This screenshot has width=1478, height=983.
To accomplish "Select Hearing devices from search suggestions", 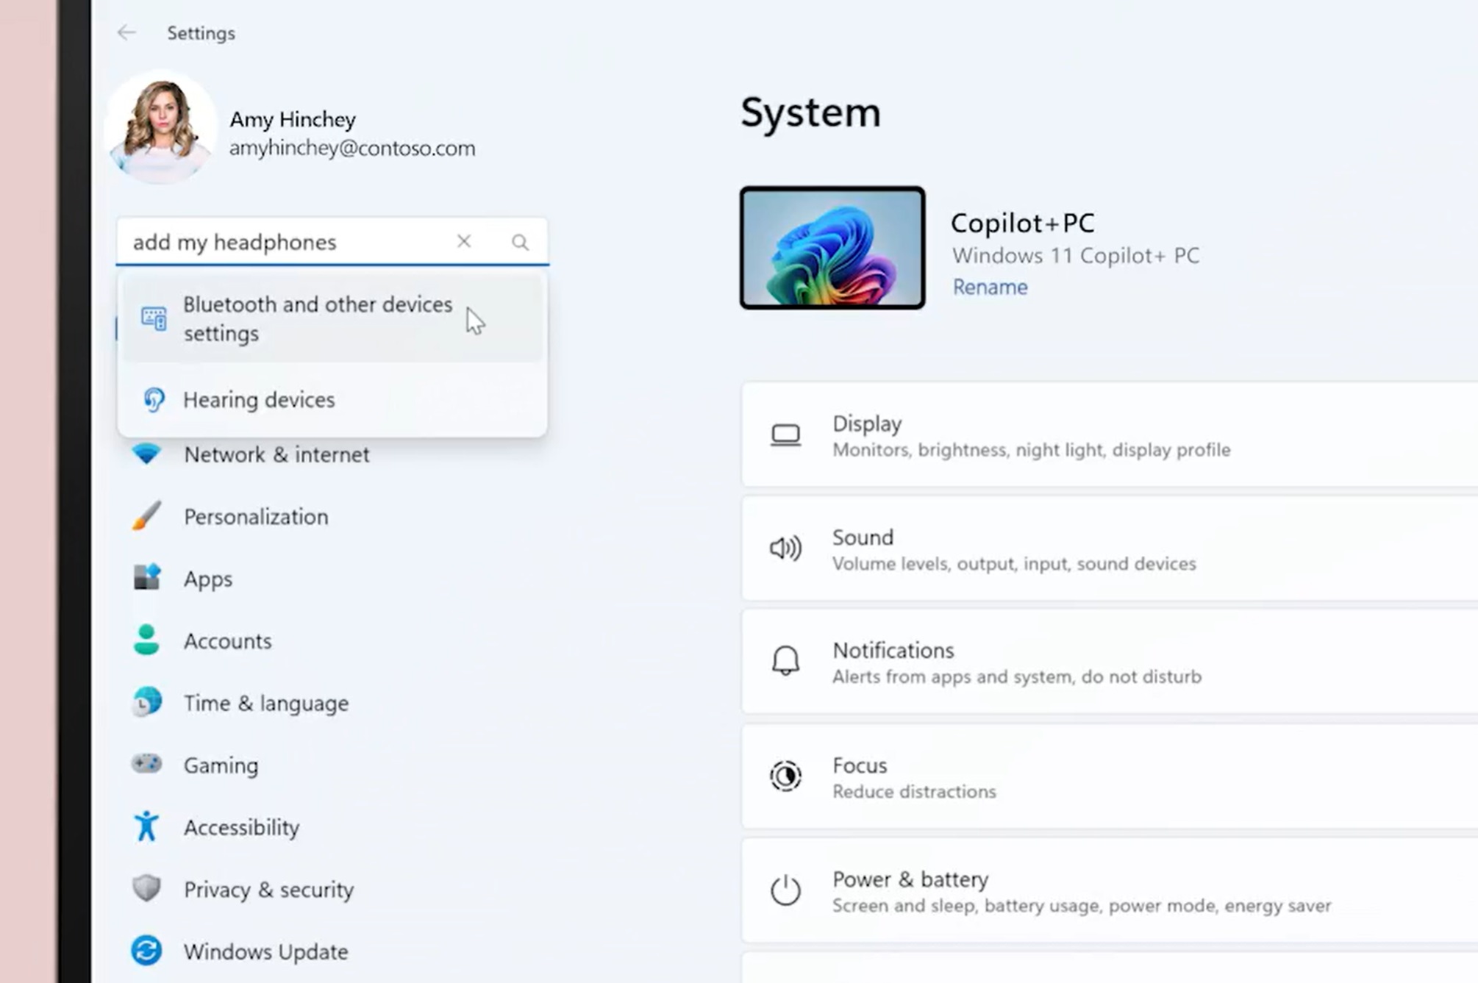I will point(259,400).
